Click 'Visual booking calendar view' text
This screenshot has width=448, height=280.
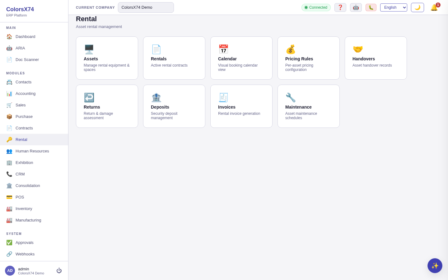pyautogui.click(x=238, y=68)
